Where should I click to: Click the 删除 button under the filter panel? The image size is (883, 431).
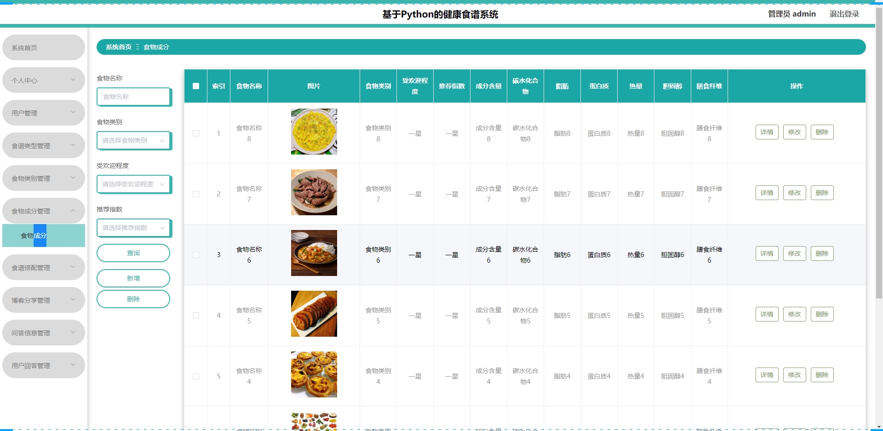click(x=133, y=299)
